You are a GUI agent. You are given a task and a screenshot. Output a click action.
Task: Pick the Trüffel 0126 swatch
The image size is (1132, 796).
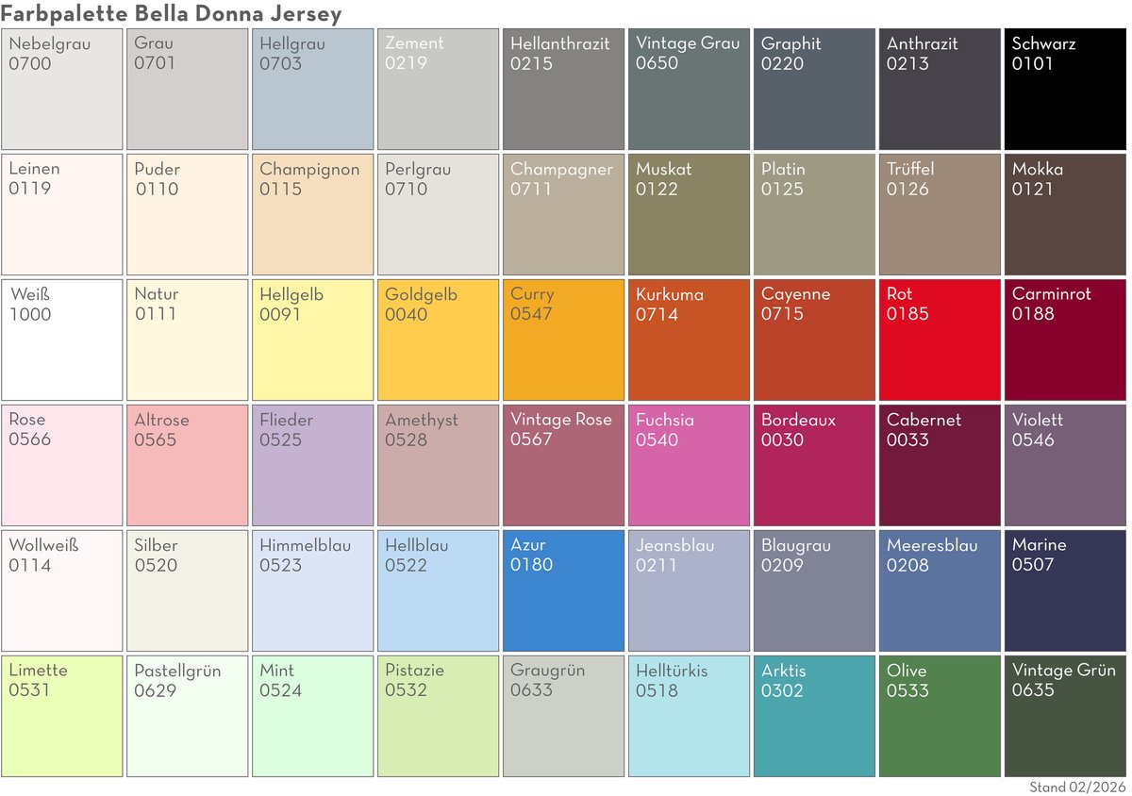[x=941, y=214]
